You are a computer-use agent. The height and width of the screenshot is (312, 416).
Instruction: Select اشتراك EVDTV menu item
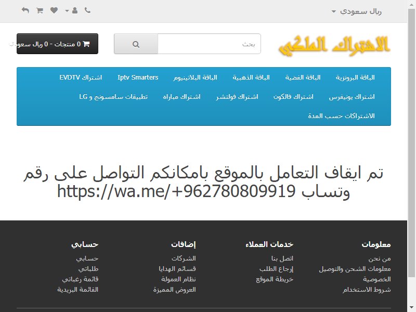point(81,77)
